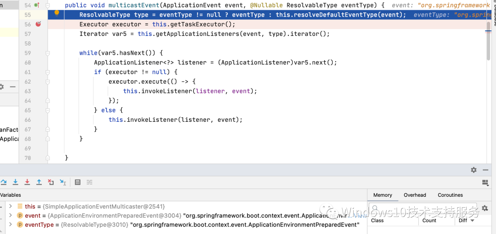Click the parameter icon beside event

click(x=20, y=216)
